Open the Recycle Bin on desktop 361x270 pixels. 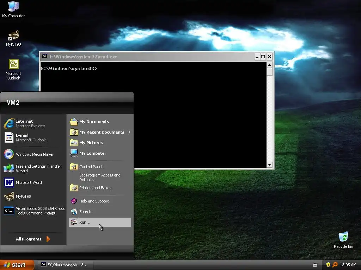coord(343,240)
